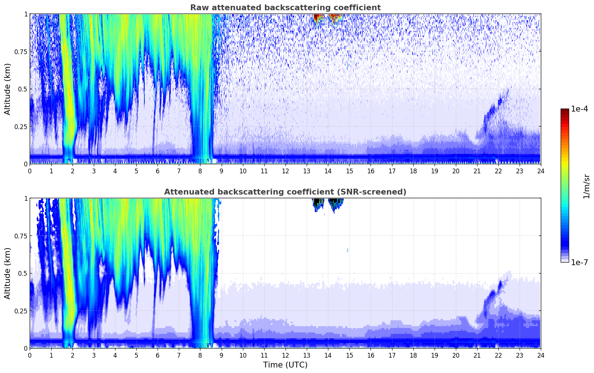Click the "1/m/sr" colorbar units label

(587, 186)
